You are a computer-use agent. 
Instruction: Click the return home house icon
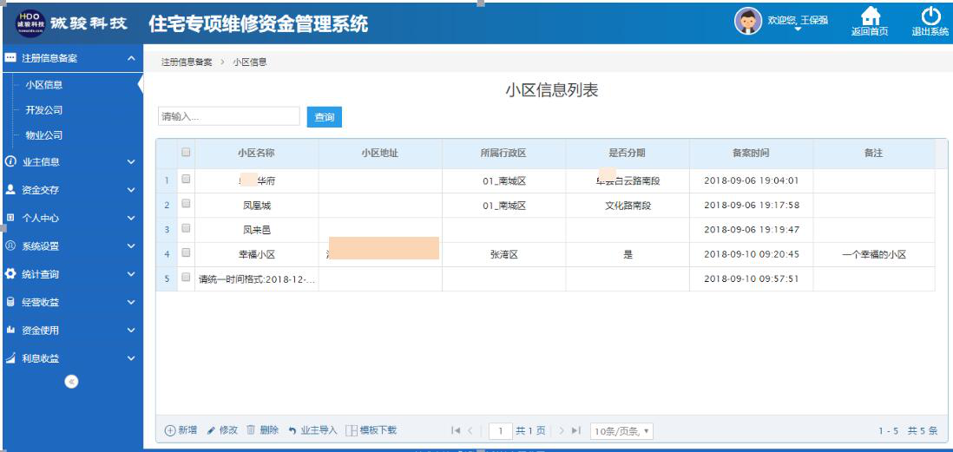pyautogui.click(x=871, y=16)
